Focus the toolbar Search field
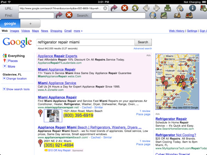Screen dimensions: 207x155 click(119, 15)
